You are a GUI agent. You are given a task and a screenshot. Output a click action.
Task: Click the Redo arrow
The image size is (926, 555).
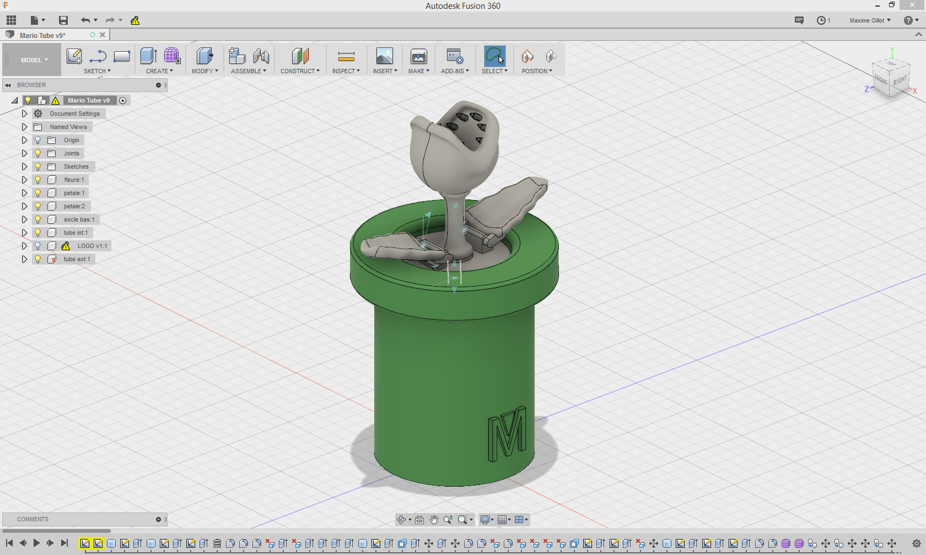coord(110,20)
